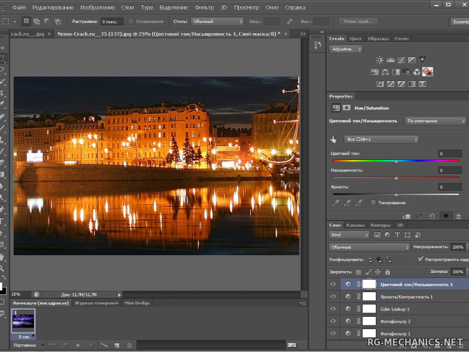Click the Уточн. край button
This screenshot has height=352, width=469.
point(358,21)
